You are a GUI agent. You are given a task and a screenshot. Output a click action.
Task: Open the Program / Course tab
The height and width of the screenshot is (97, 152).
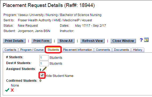[32, 50]
